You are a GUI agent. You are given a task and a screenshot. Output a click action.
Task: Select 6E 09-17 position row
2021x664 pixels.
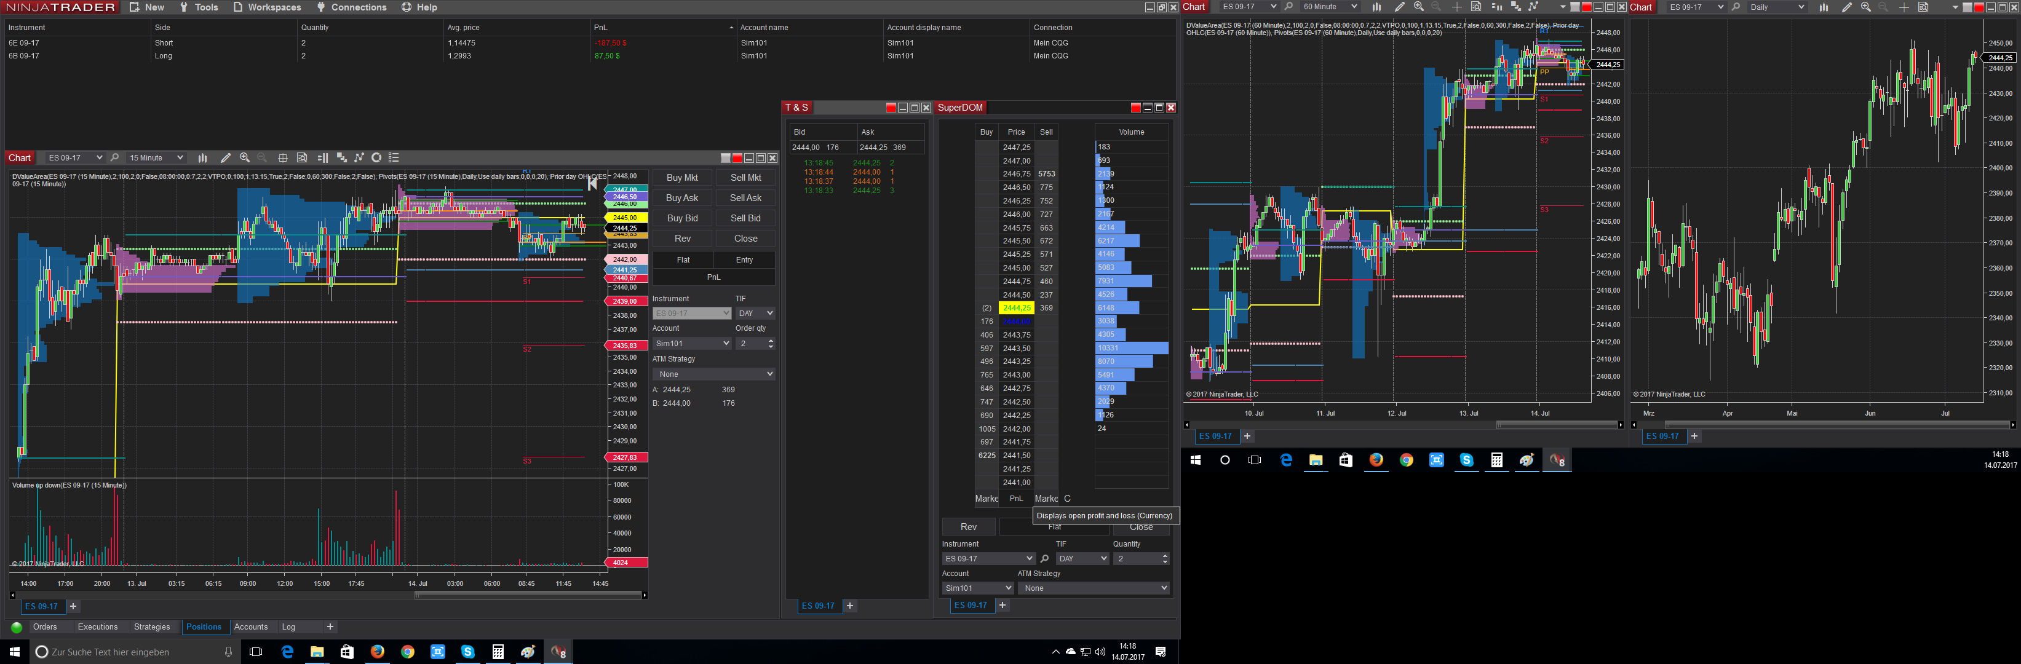589,43
